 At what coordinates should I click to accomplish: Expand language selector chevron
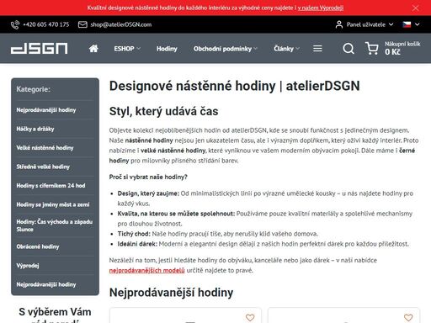coord(418,24)
